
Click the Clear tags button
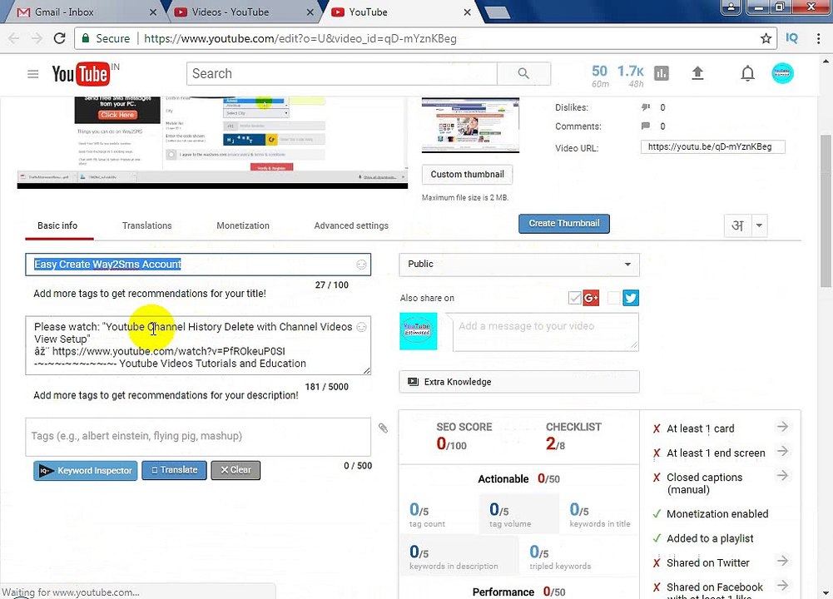[x=236, y=470]
